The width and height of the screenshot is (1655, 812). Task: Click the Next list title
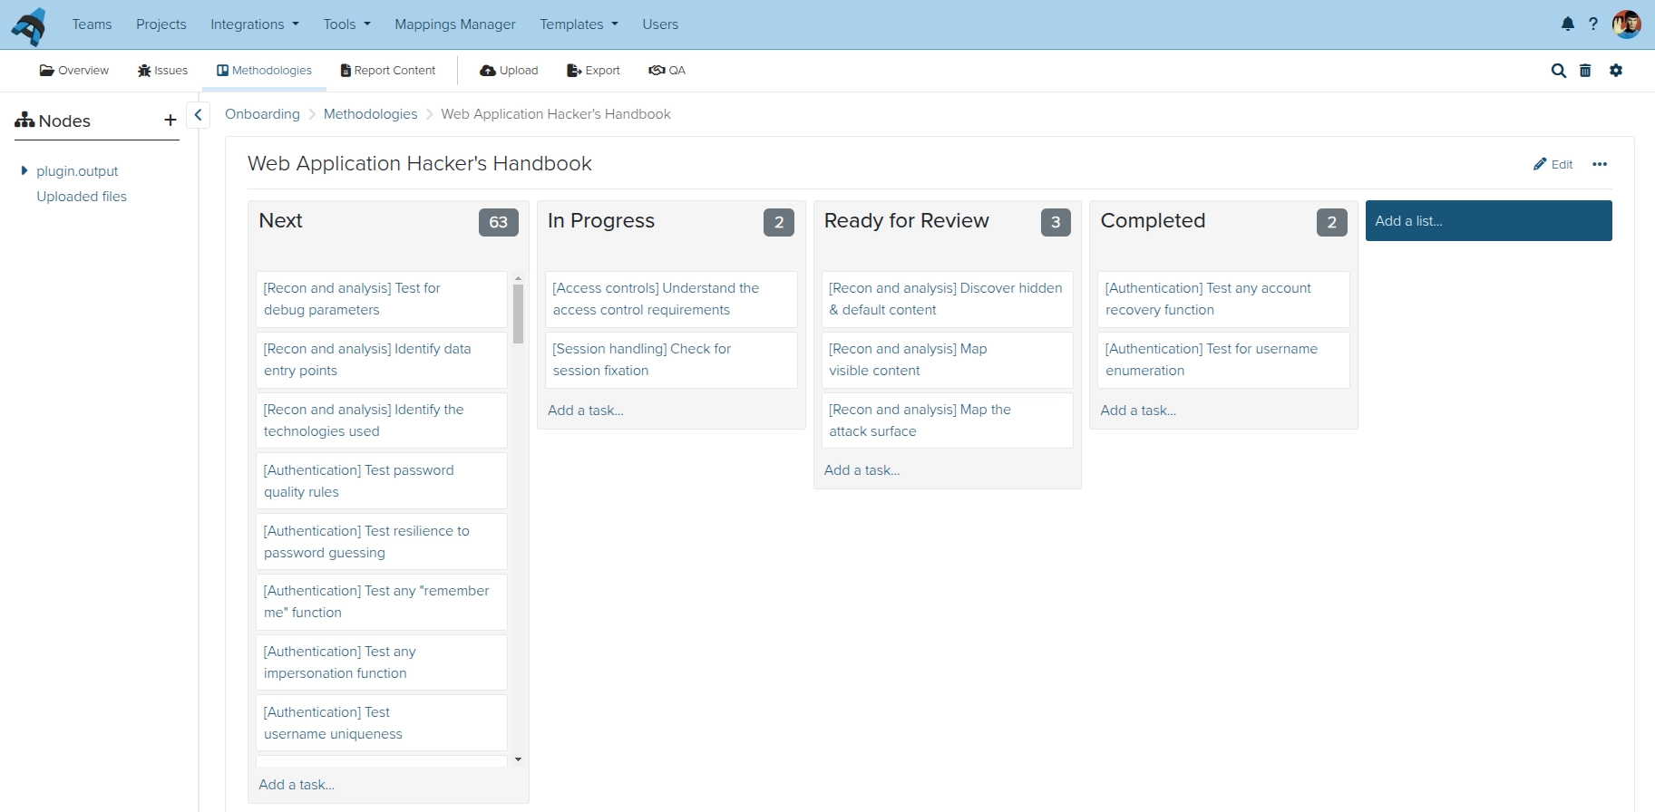point(281,221)
